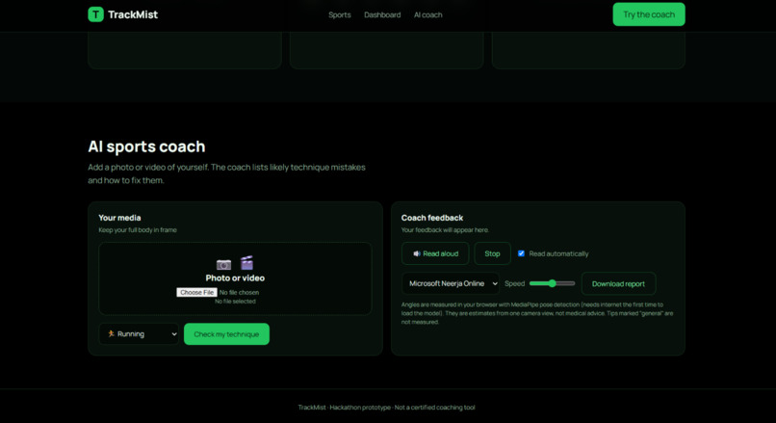Click 'Your feedback will appear here' text
Screen dimensions: 776x423
445,230
